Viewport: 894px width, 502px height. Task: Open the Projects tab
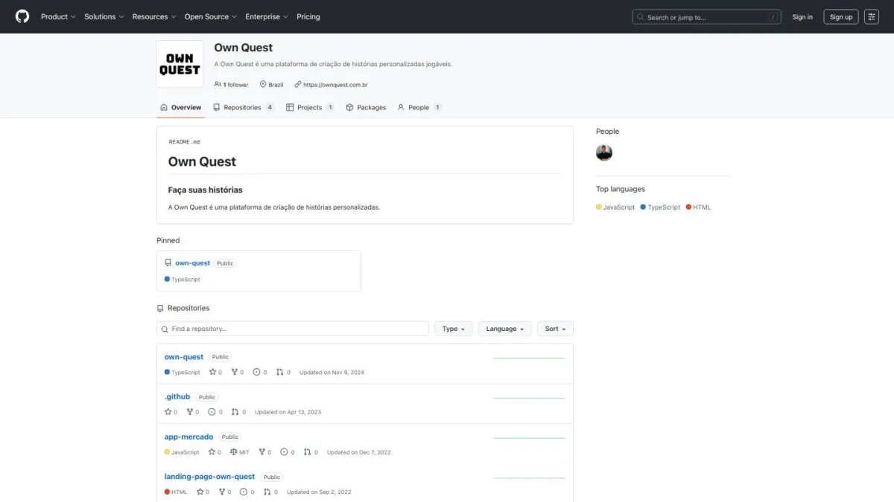tap(311, 107)
